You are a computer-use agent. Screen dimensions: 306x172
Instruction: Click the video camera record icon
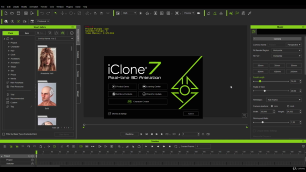point(199,13)
